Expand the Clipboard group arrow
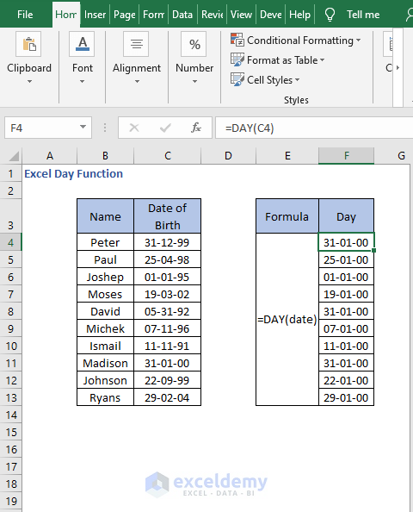Viewport: 413px width, 512px height. 29,81
